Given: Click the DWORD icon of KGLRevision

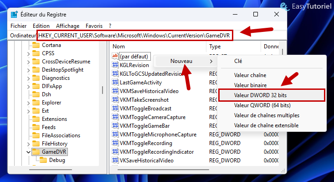Looking at the screenshot, I should 115,65.
